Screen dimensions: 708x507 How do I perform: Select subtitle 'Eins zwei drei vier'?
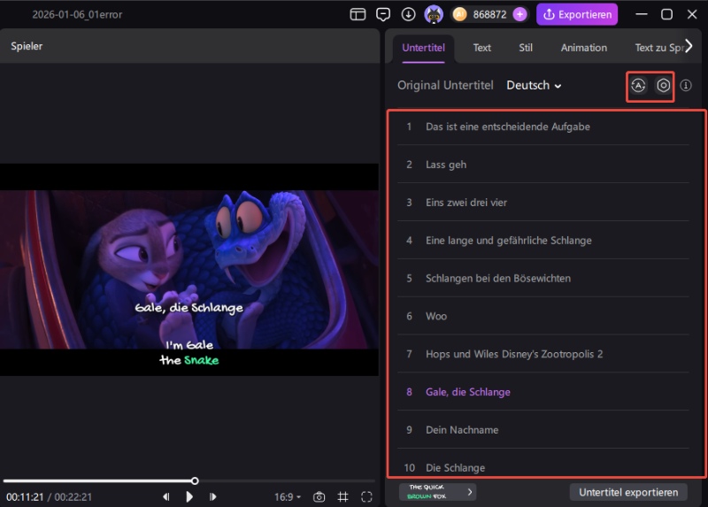(543, 203)
